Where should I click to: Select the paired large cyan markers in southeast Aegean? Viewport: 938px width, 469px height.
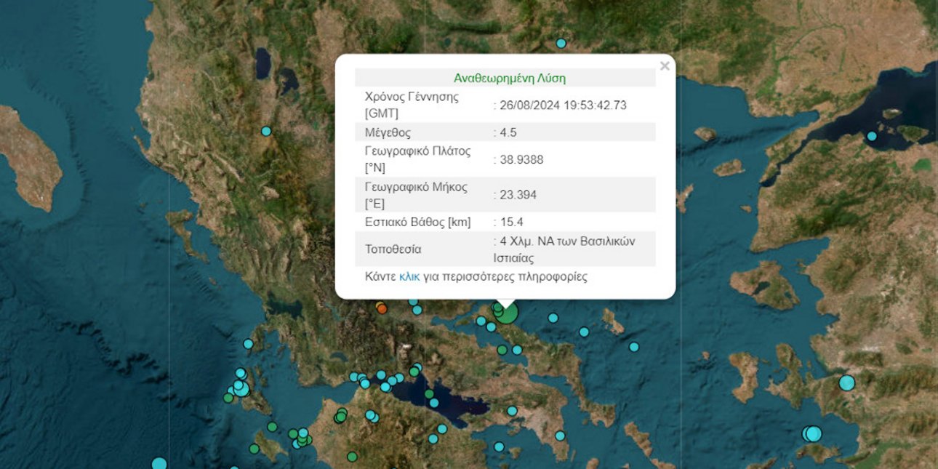click(811, 434)
